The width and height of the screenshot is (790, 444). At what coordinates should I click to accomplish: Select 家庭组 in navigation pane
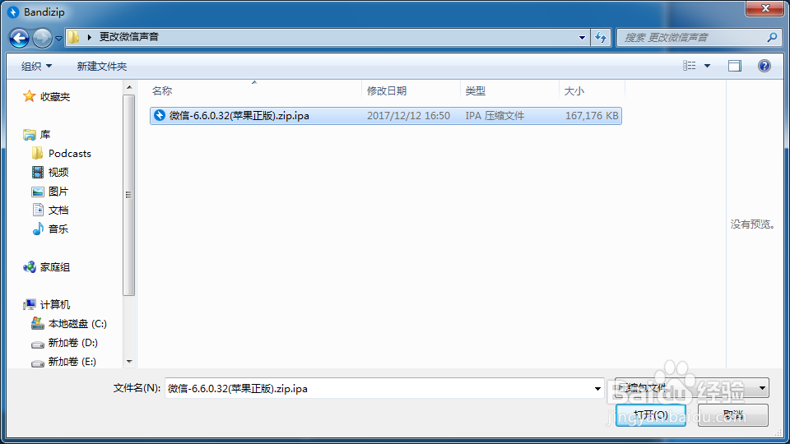click(55, 267)
